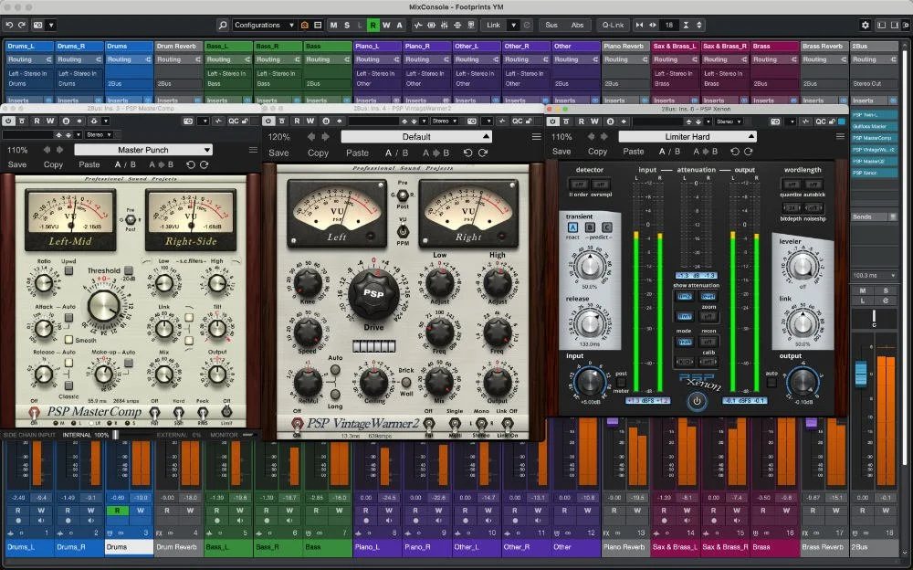Select Drum Reverb channel header tab

coord(178,46)
